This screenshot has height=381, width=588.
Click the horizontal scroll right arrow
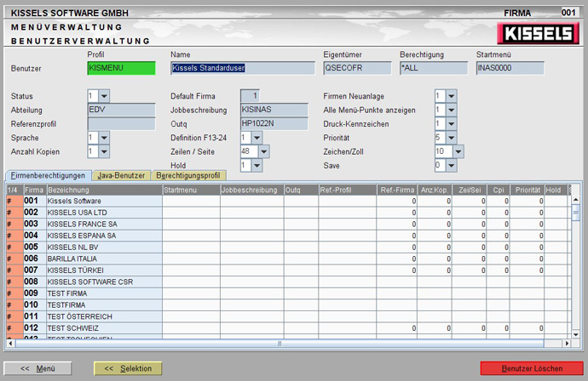pos(567,344)
